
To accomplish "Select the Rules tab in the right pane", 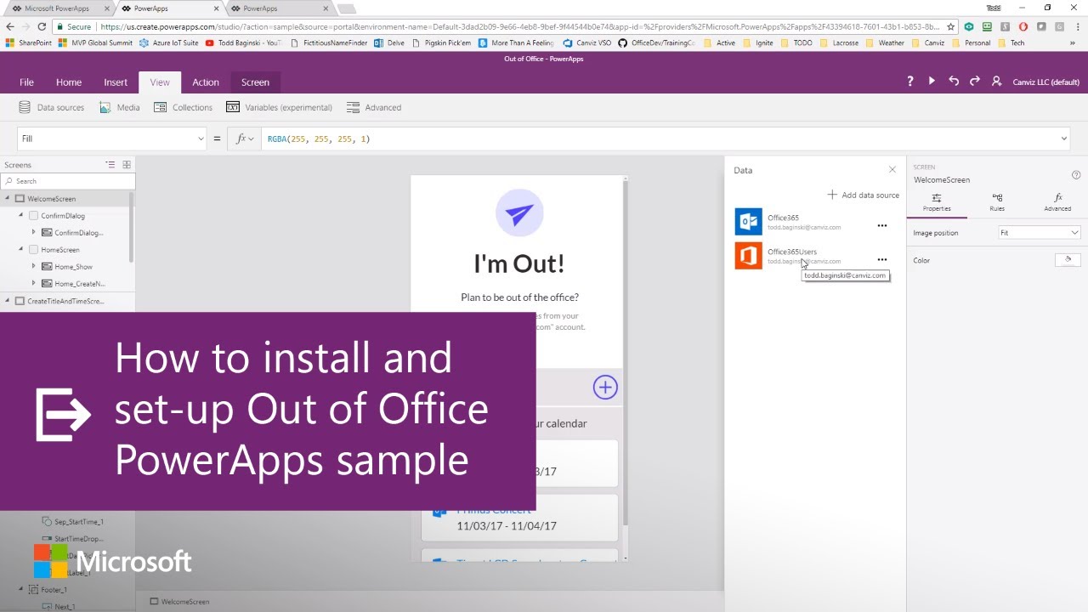I will [997, 202].
